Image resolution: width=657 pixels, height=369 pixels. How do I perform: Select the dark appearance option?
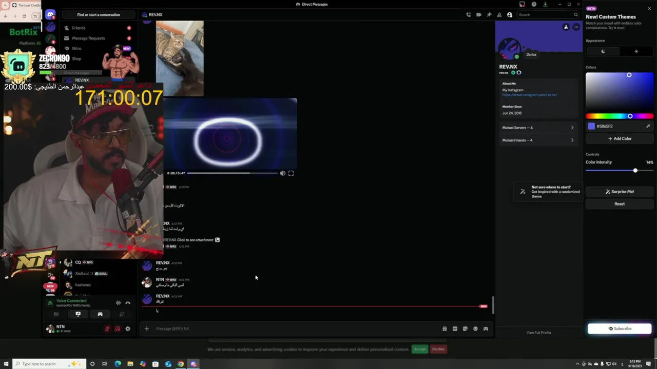tap(603, 51)
